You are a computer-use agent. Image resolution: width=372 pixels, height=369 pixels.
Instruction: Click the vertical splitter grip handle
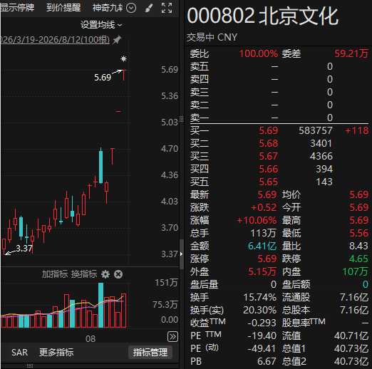coord(182,119)
